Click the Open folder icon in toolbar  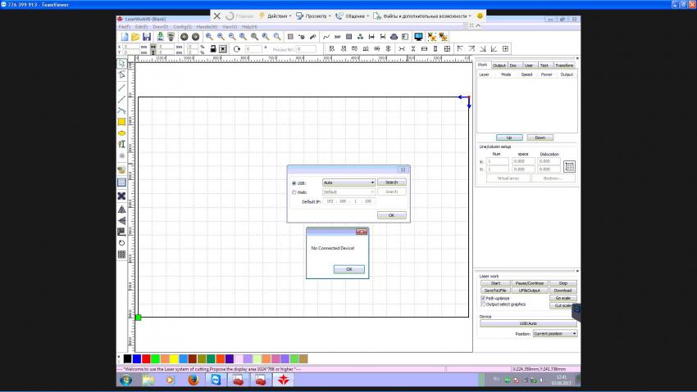point(135,37)
